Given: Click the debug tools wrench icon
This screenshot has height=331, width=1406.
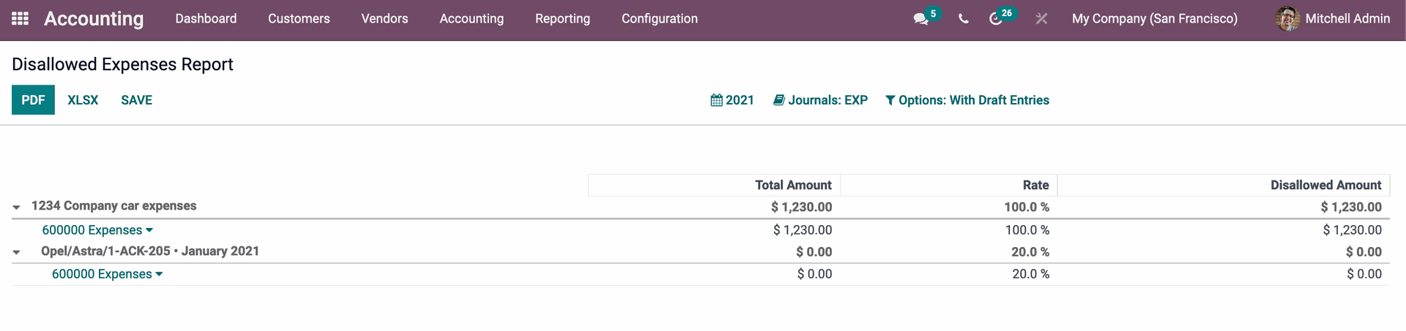Looking at the screenshot, I should [x=1041, y=19].
